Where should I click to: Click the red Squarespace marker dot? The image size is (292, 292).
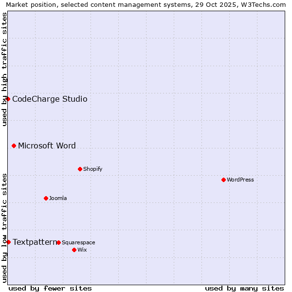58,242
